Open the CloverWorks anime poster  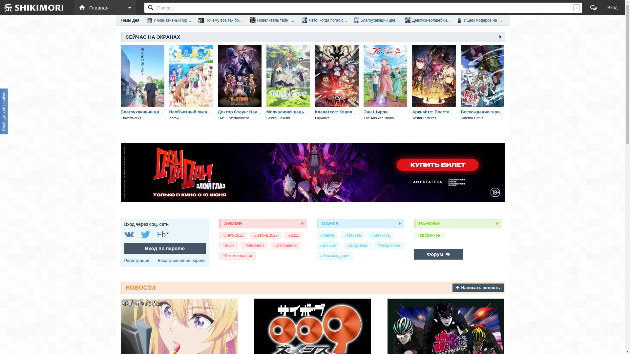(142, 76)
